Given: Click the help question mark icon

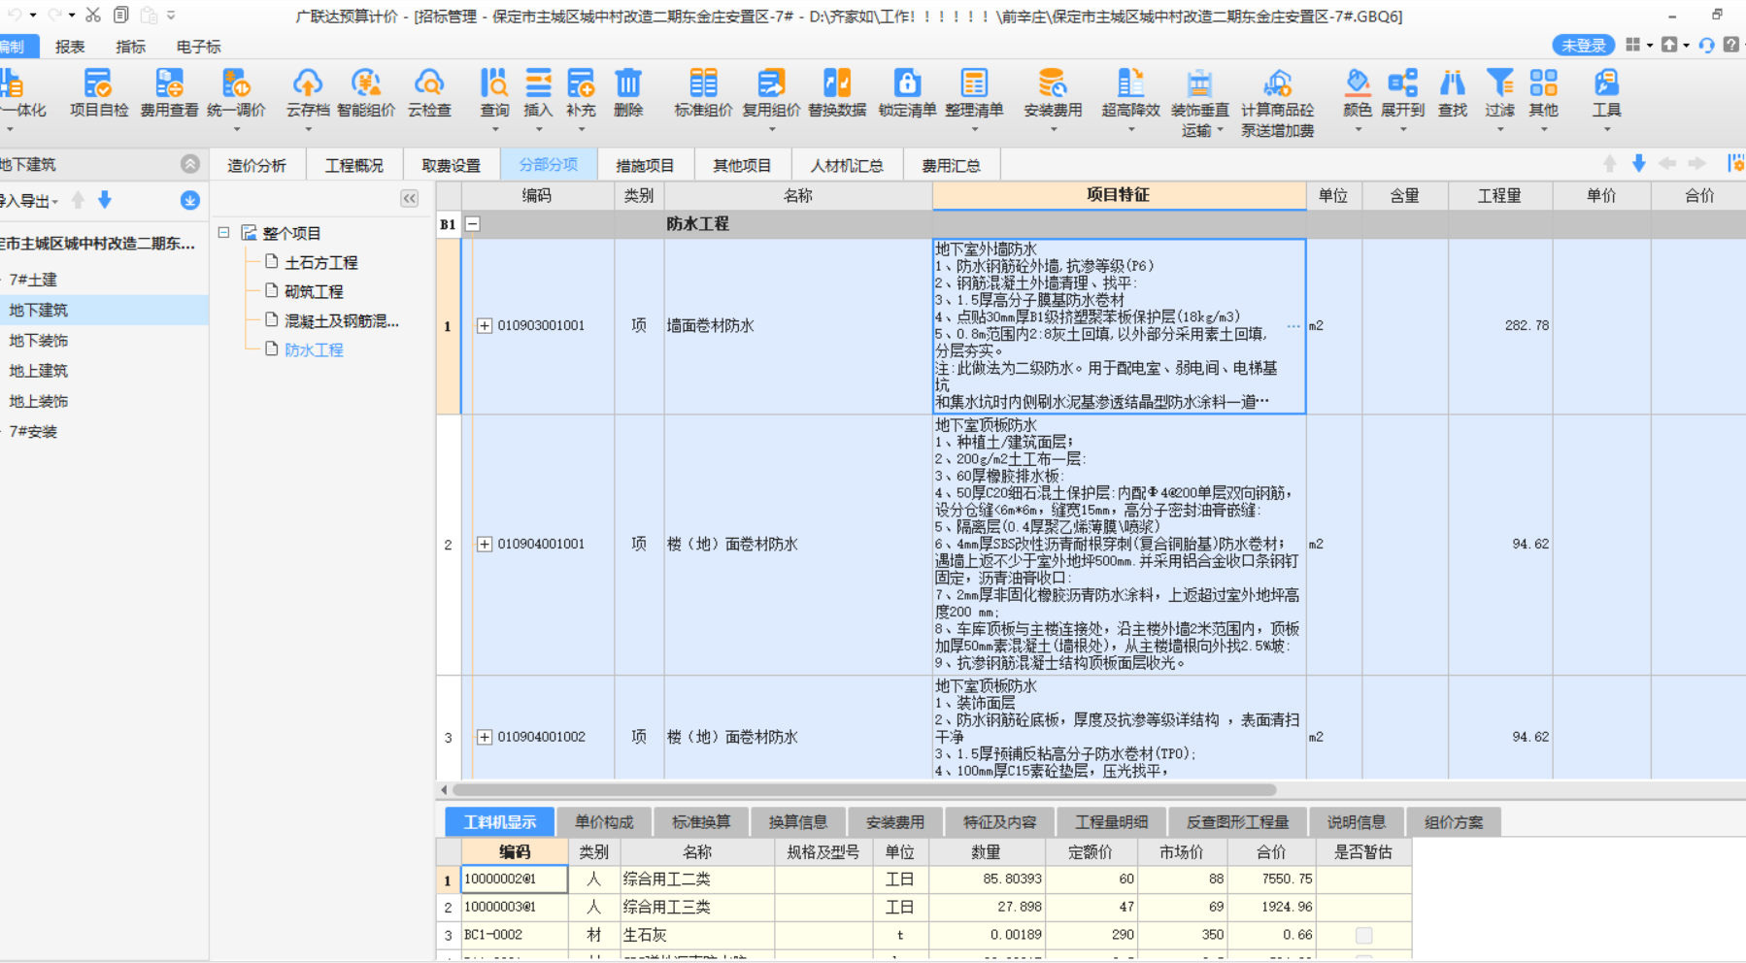Looking at the screenshot, I should (1730, 45).
